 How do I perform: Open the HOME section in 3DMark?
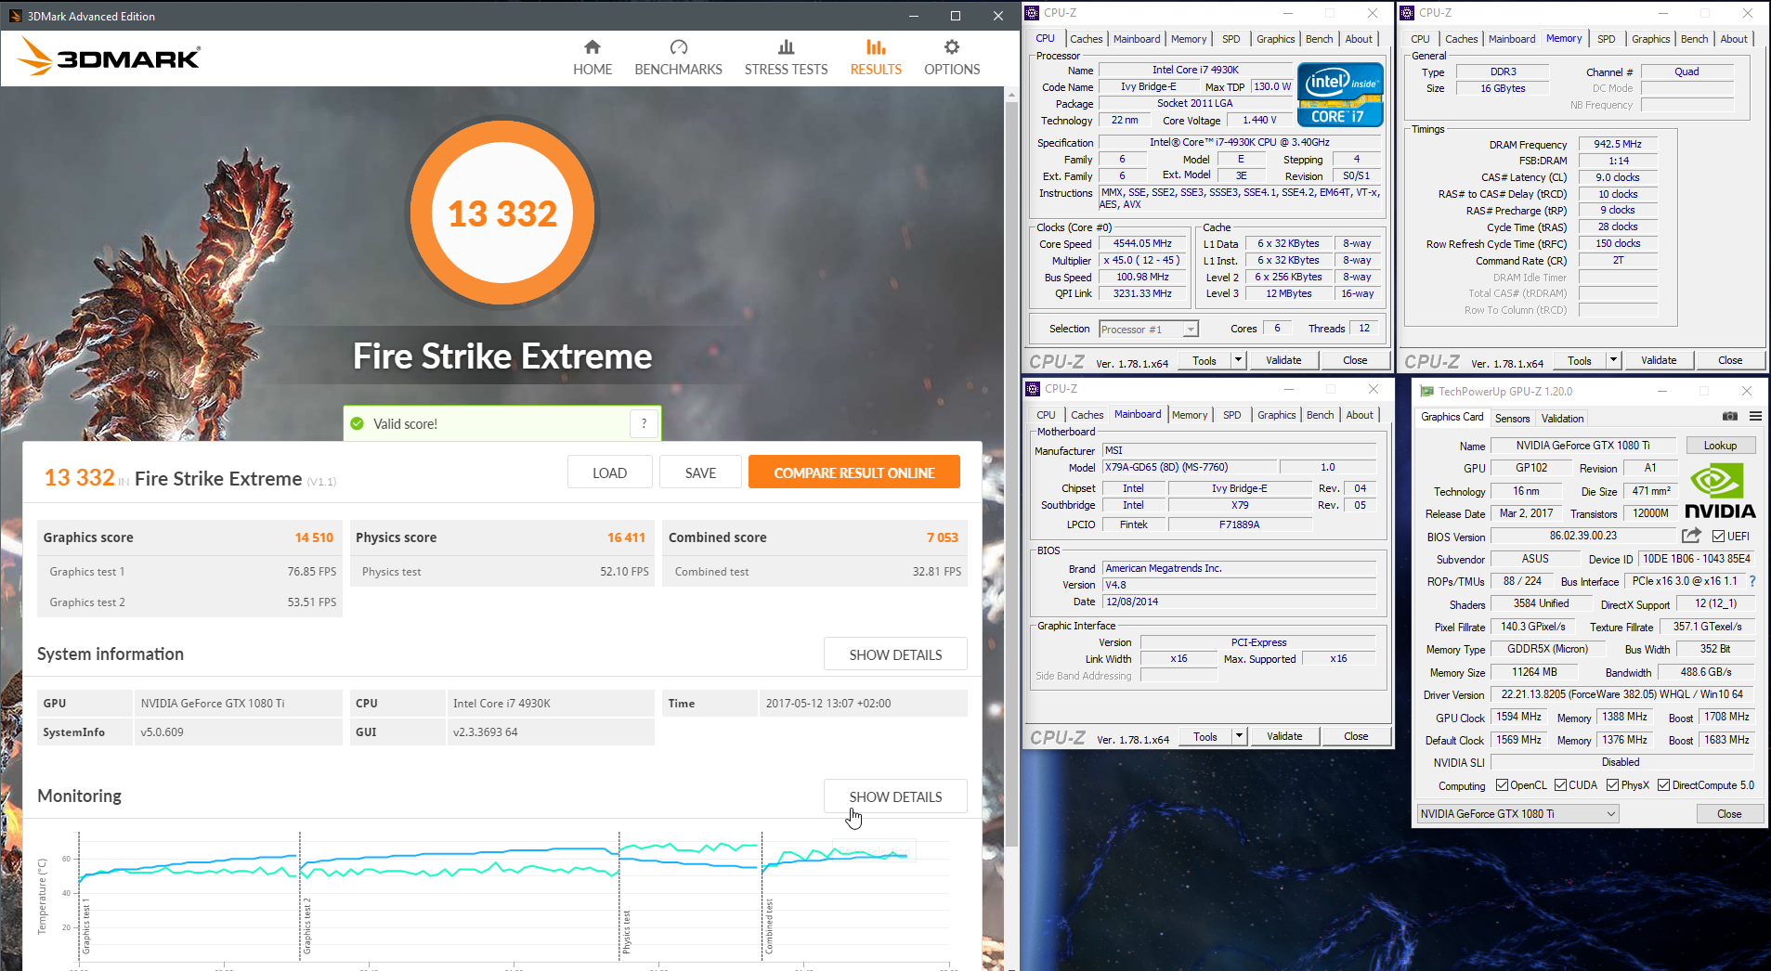click(593, 58)
